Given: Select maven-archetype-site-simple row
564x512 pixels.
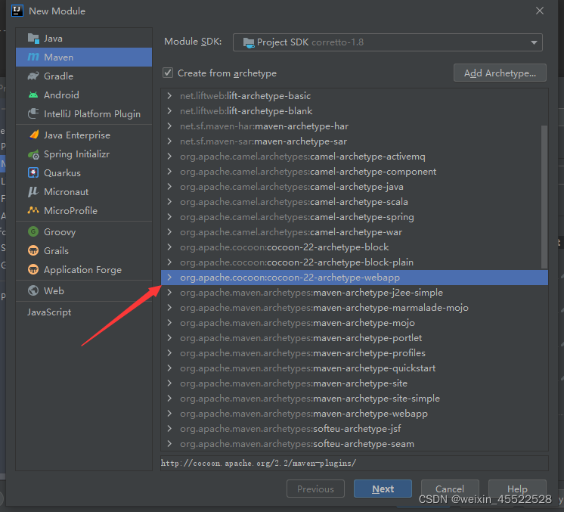Looking at the screenshot, I should tap(355, 399).
